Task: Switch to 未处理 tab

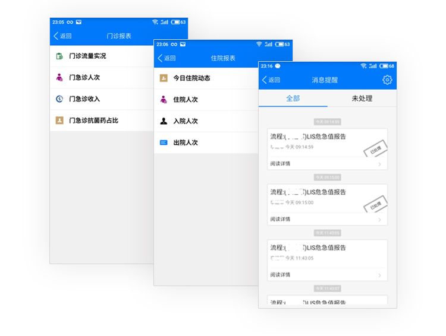Action: coord(362,99)
